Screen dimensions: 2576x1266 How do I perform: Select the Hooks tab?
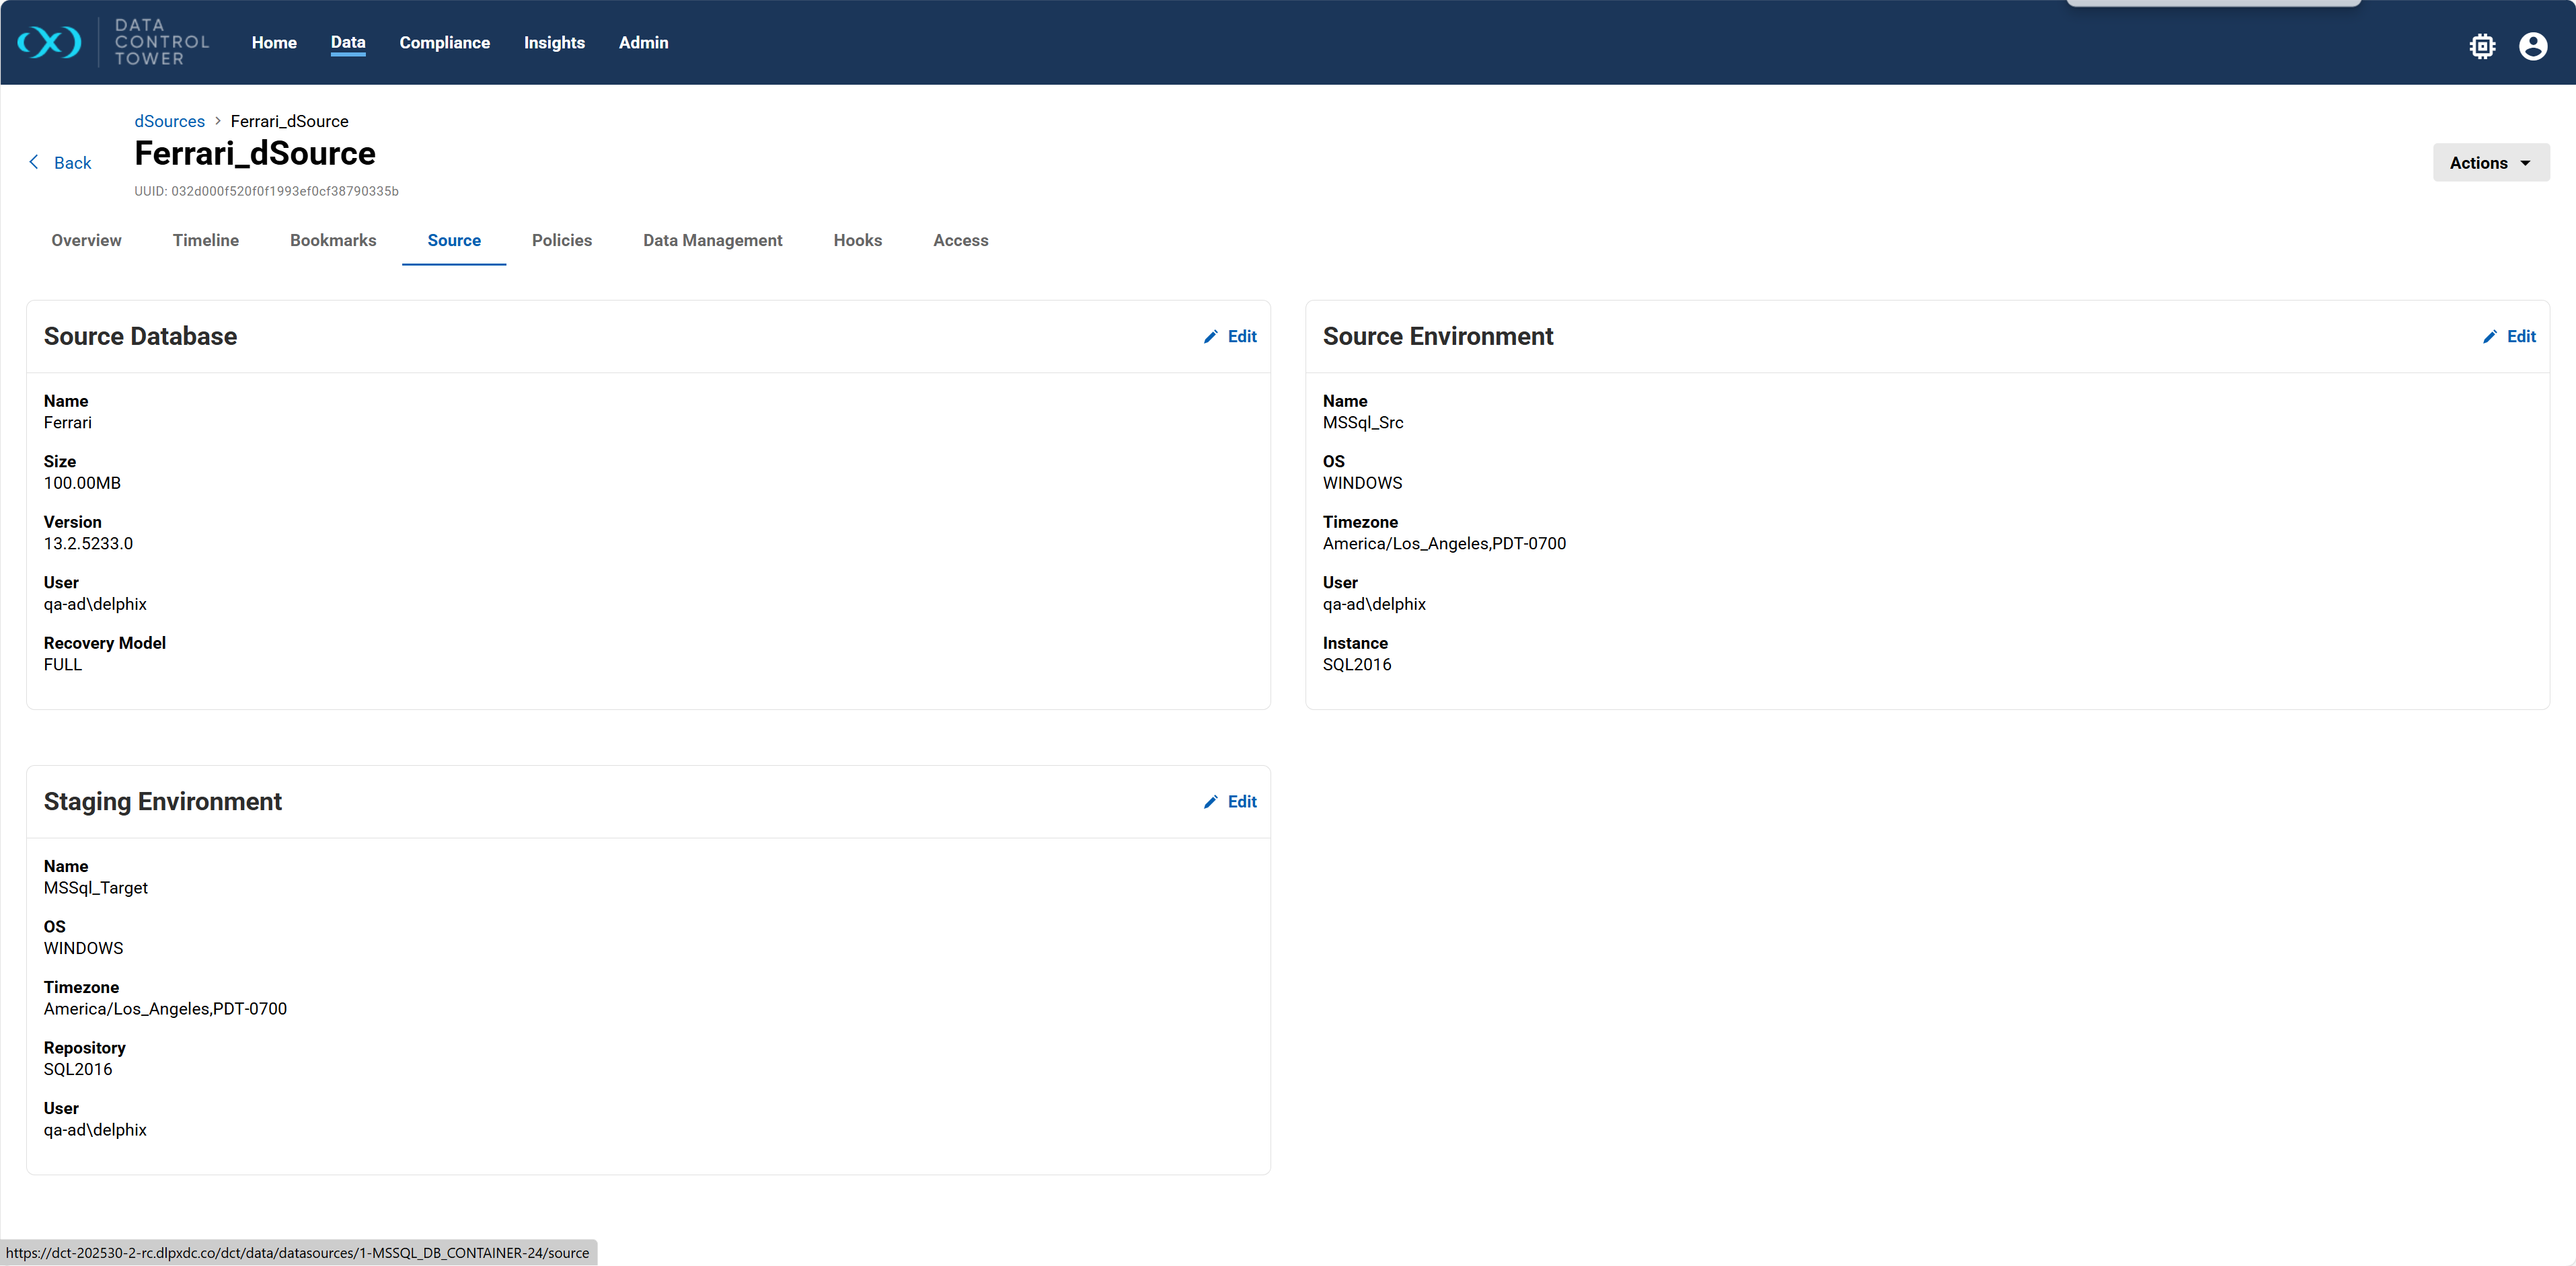point(857,240)
